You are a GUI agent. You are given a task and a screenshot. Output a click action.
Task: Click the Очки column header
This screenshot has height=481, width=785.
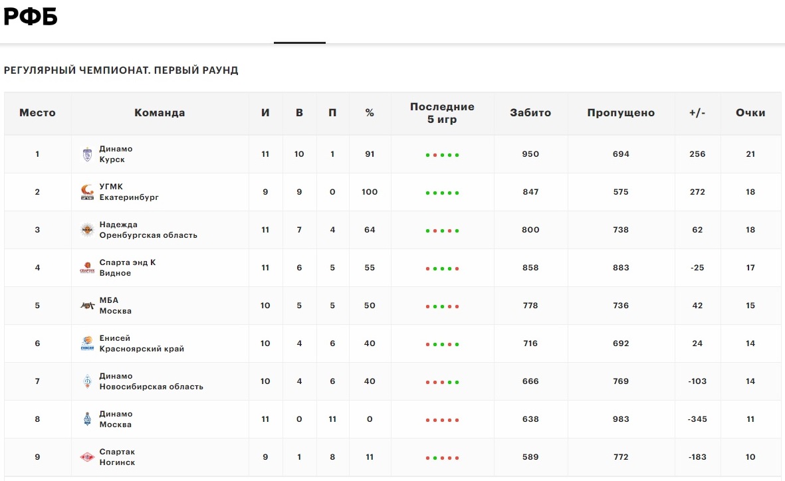point(750,113)
